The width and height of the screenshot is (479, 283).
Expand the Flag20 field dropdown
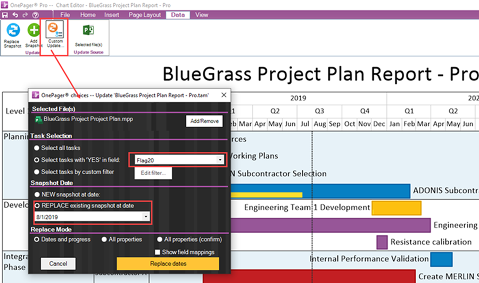pos(220,159)
